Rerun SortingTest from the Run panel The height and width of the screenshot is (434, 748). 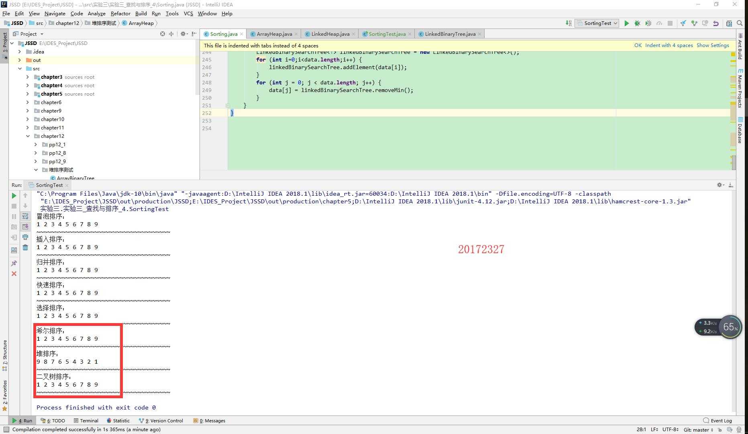14,196
